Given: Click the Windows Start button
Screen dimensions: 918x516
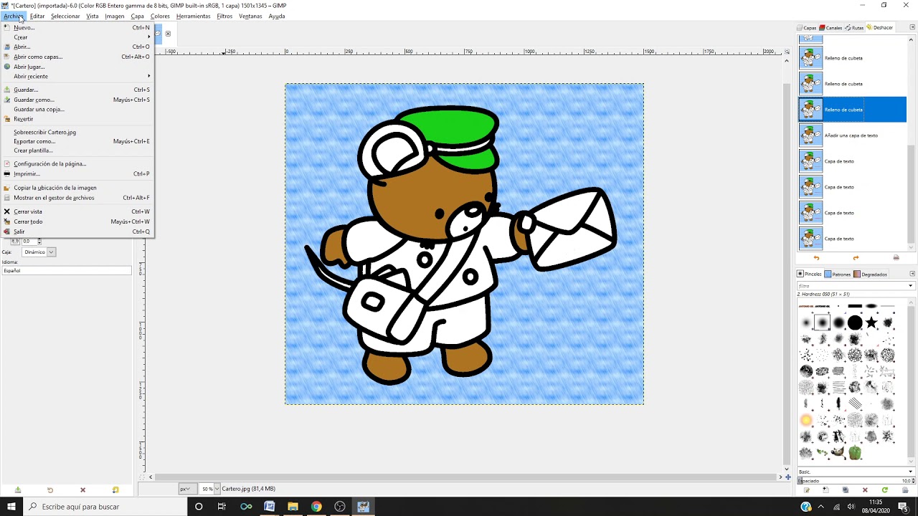Looking at the screenshot, I should tap(11, 507).
